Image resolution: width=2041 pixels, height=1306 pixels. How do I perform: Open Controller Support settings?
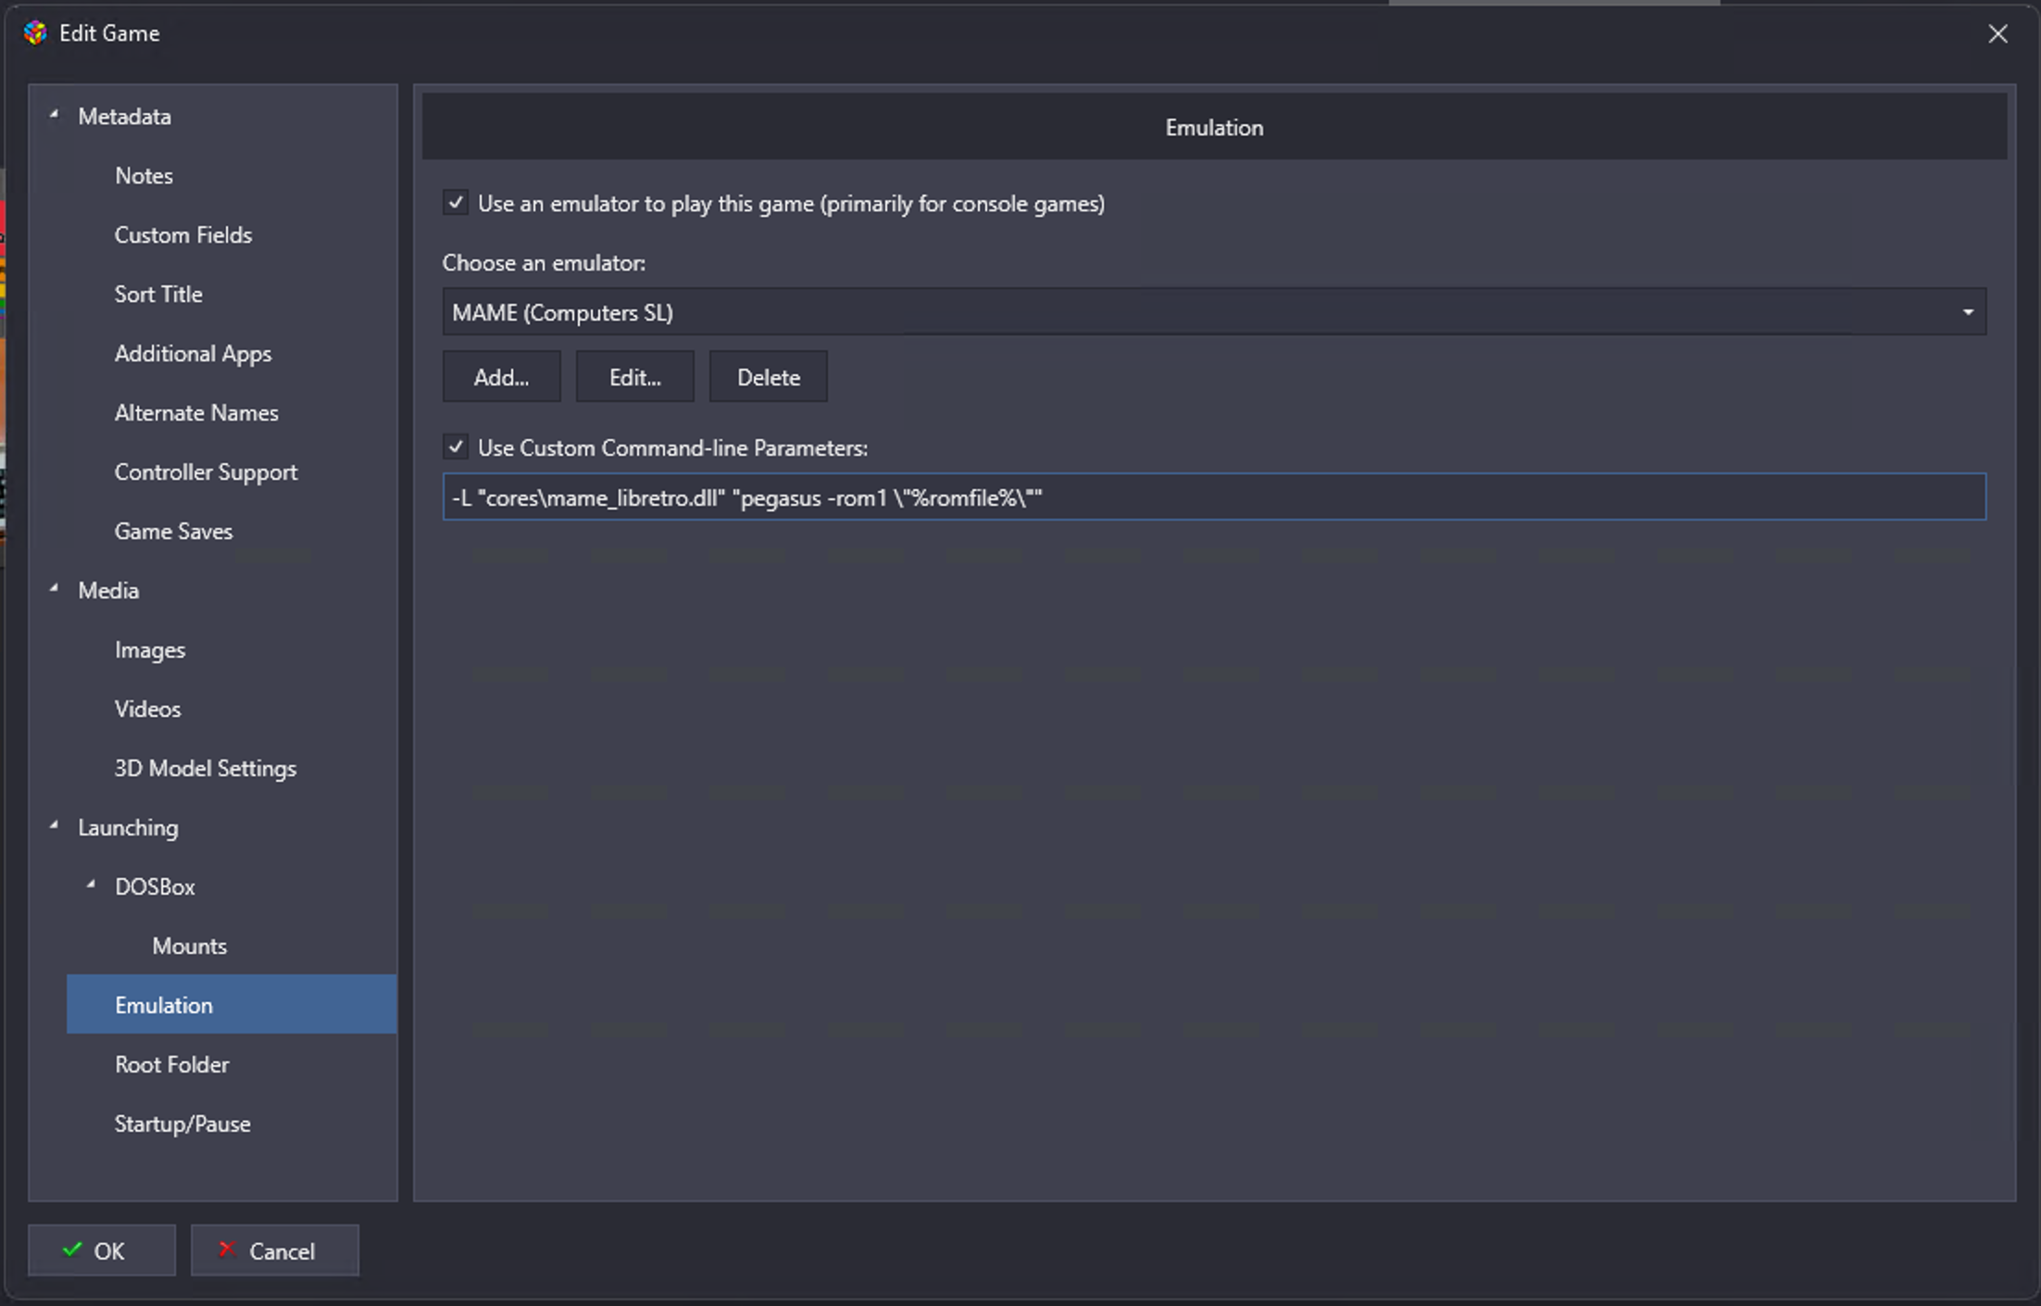[x=206, y=472]
